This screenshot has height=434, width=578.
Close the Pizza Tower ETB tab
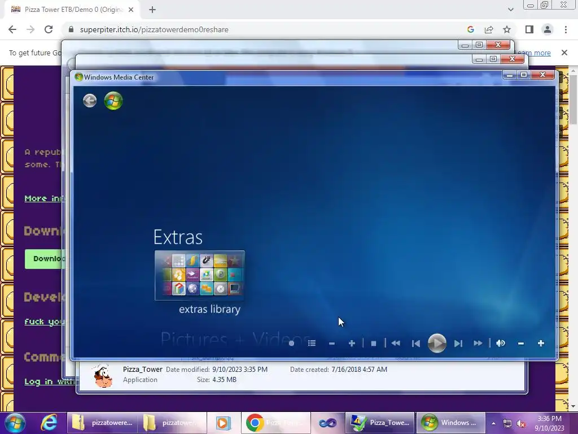131,10
